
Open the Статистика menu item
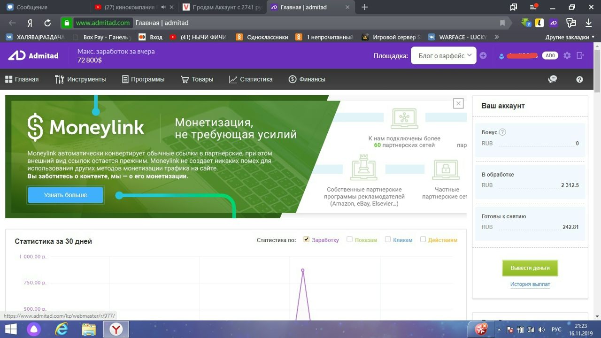(251, 79)
